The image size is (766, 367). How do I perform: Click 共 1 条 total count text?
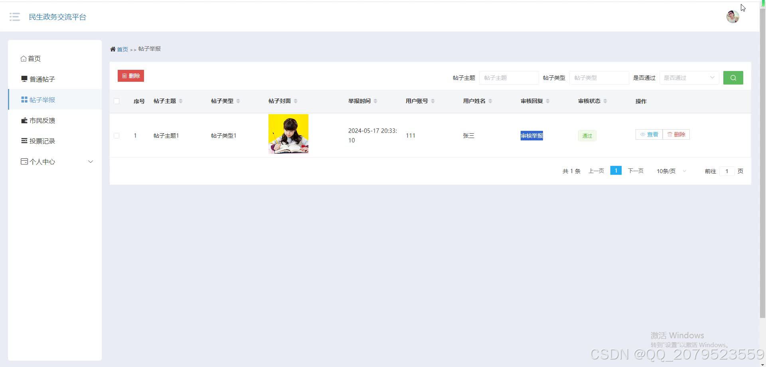pos(571,171)
